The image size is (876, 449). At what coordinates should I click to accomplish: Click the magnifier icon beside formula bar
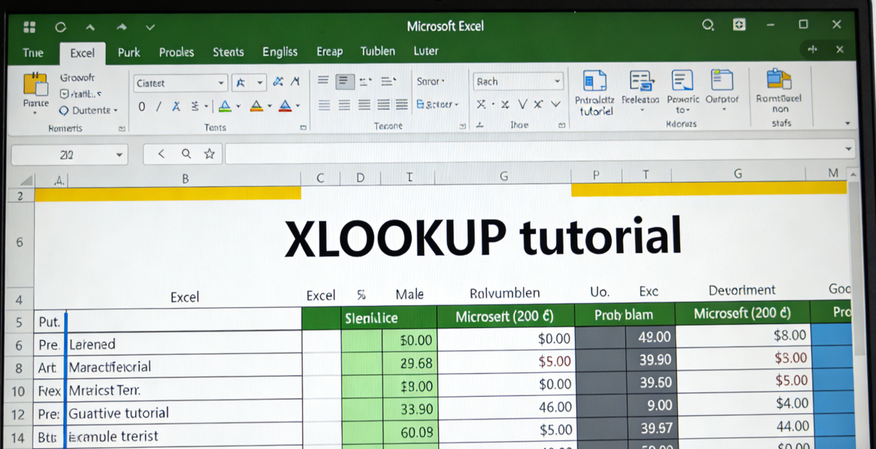(x=186, y=154)
